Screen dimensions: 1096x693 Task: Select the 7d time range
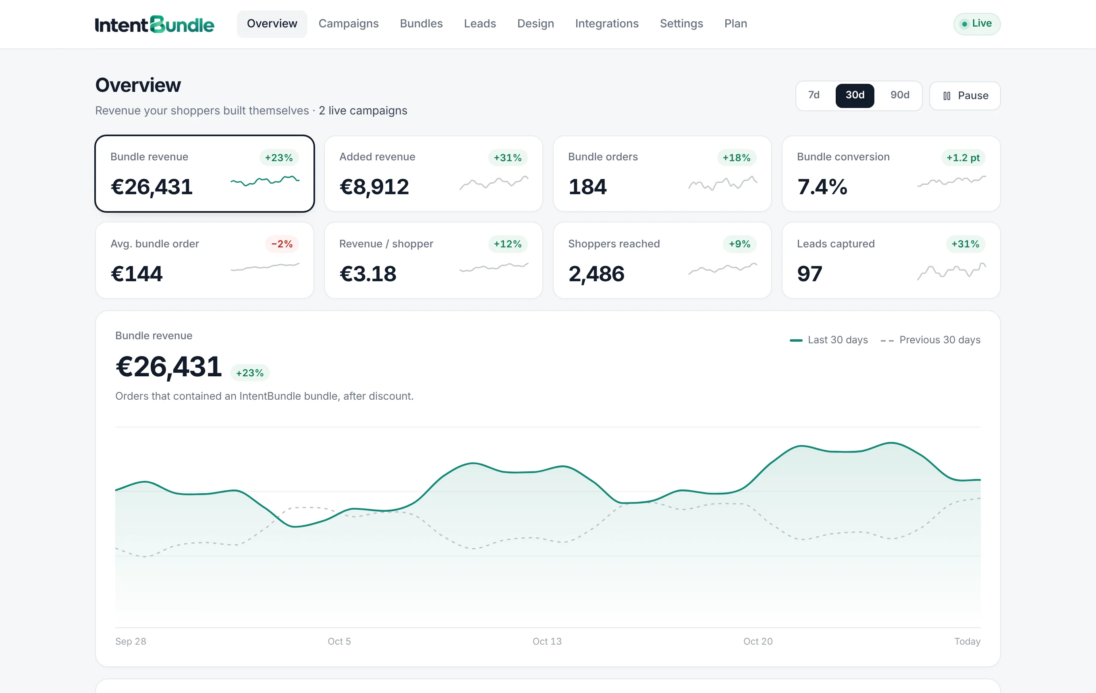[814, 95]
